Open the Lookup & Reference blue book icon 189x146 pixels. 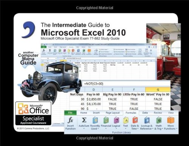click(147, 120)
